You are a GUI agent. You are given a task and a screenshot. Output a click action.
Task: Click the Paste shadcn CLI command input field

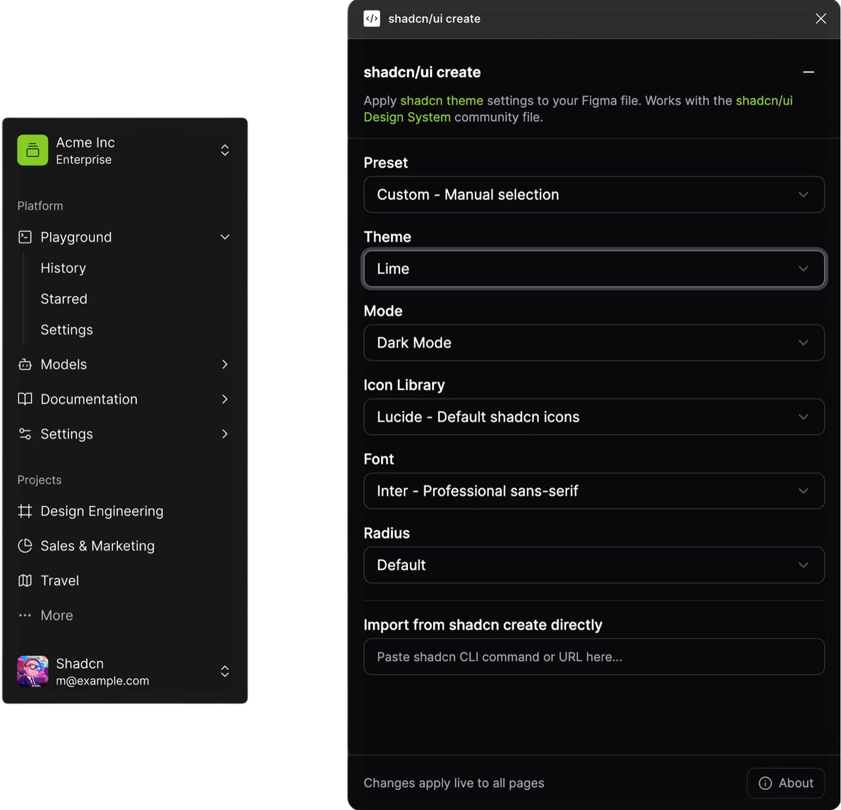594,657
